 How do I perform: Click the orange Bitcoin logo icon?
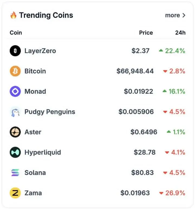[x=15, y=71]
